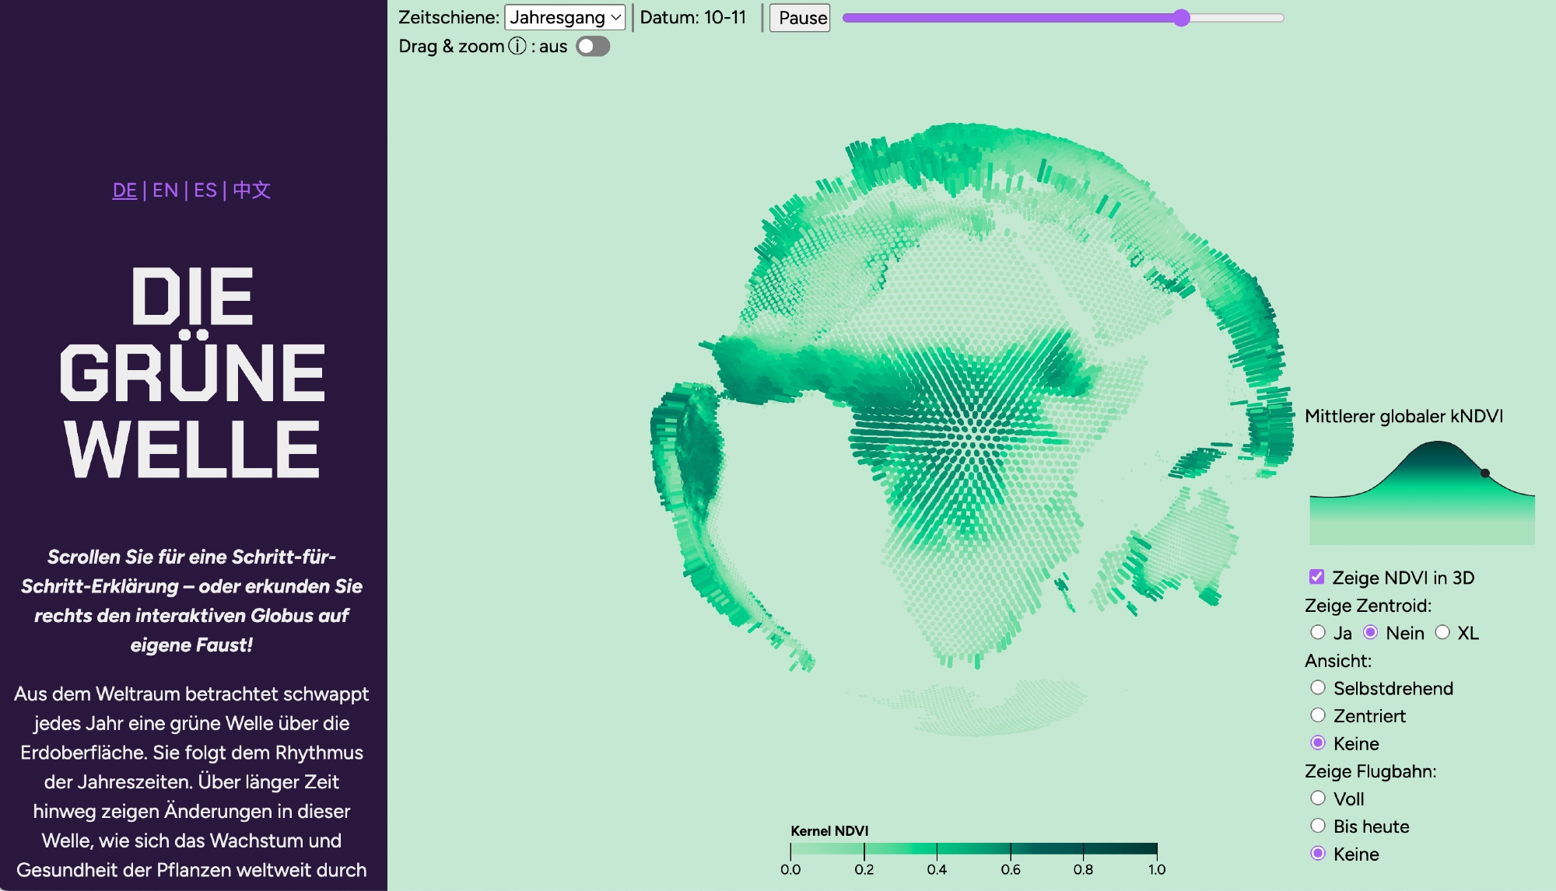The height and width of the screenshot is (891, 1556).
Task: Choose Zentriert view option
Action: 1318,715
